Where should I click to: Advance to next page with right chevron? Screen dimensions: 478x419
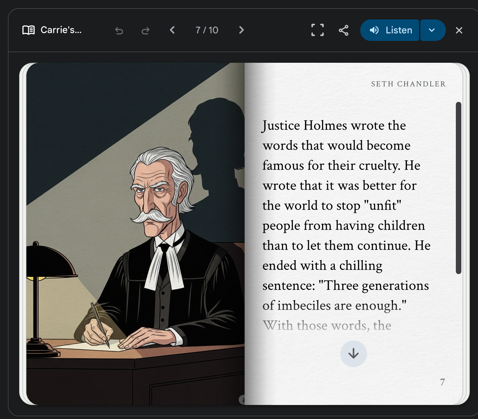tap(241, 30)
